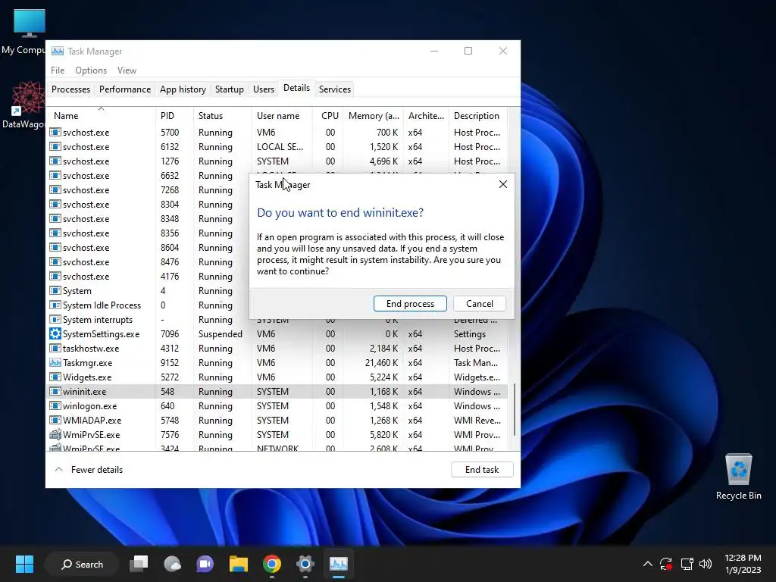Switch to the Processes tab
The height and width of the screenshot is (582, 776).
pyautogui.click(x=70, y=89)
